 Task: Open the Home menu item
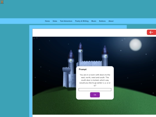click(47, 21)
